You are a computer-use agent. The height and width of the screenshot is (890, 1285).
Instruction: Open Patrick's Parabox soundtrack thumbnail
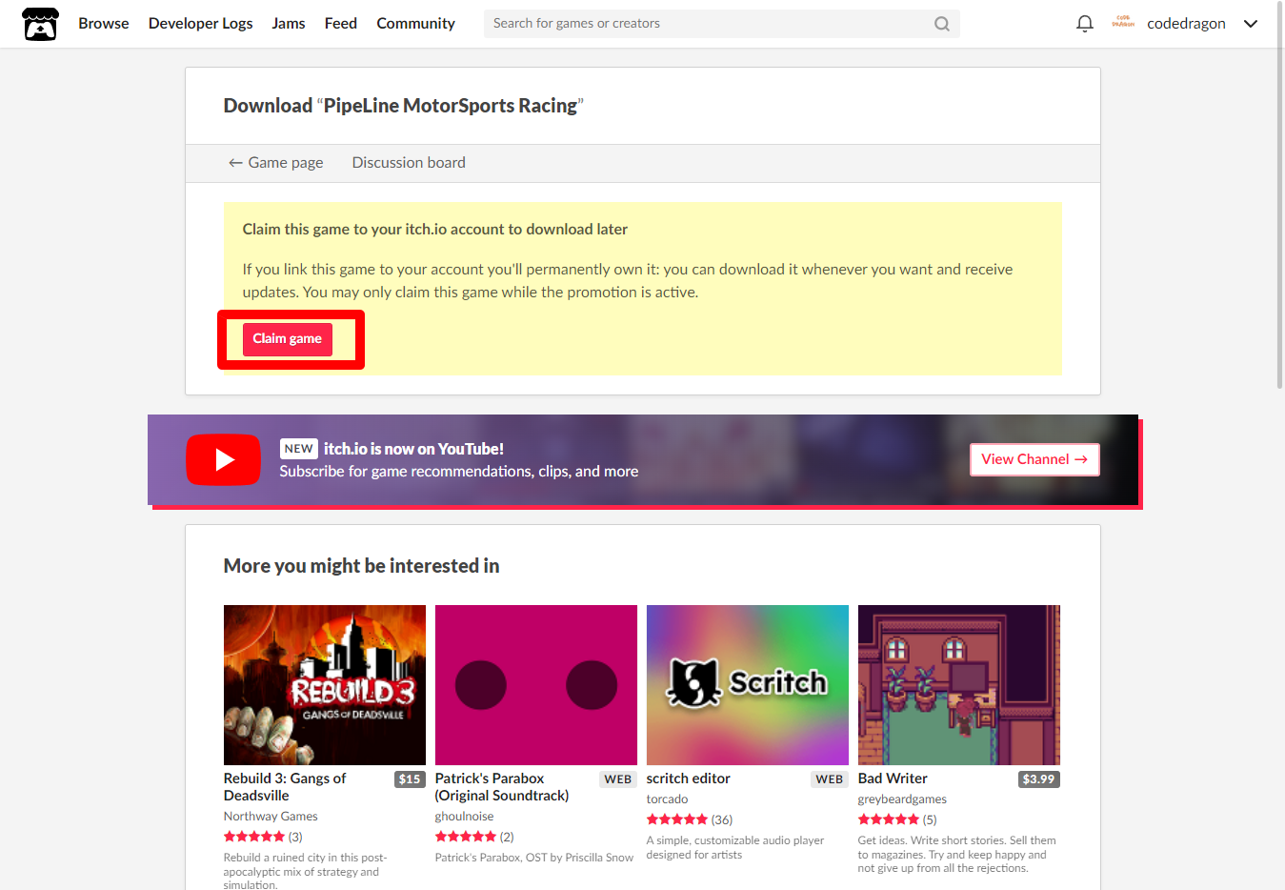click(x=536, y=685)
